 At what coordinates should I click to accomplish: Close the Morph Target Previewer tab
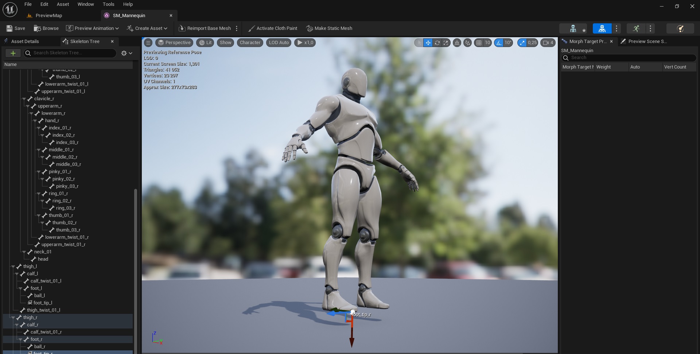coord(611,41)
